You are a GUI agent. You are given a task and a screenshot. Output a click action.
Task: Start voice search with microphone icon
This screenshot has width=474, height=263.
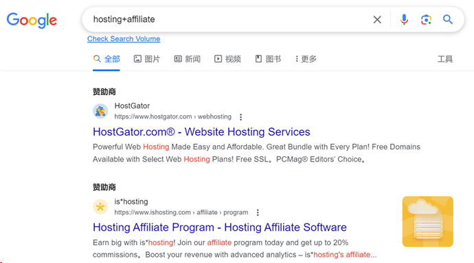pyautogui.click(x=404, y=20)
